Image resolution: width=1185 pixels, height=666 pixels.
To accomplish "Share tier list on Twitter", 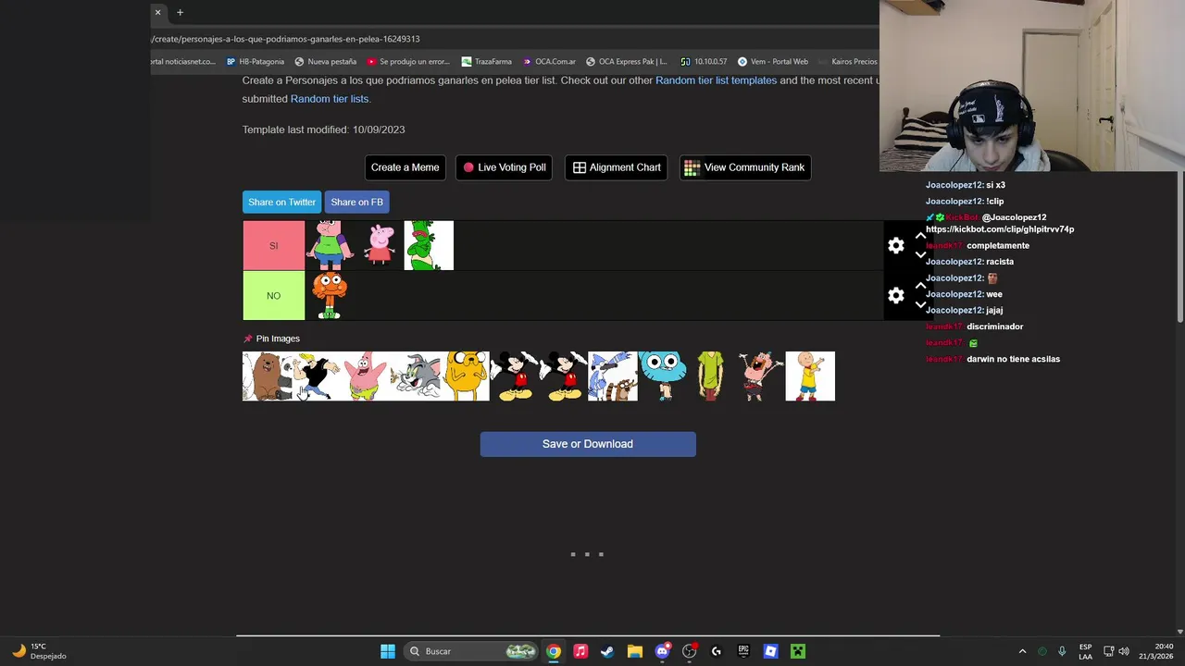I will click(x=281, y=202).
